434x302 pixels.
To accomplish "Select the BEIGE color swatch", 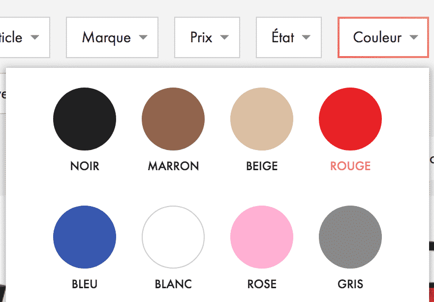I will tap(261, 119).
